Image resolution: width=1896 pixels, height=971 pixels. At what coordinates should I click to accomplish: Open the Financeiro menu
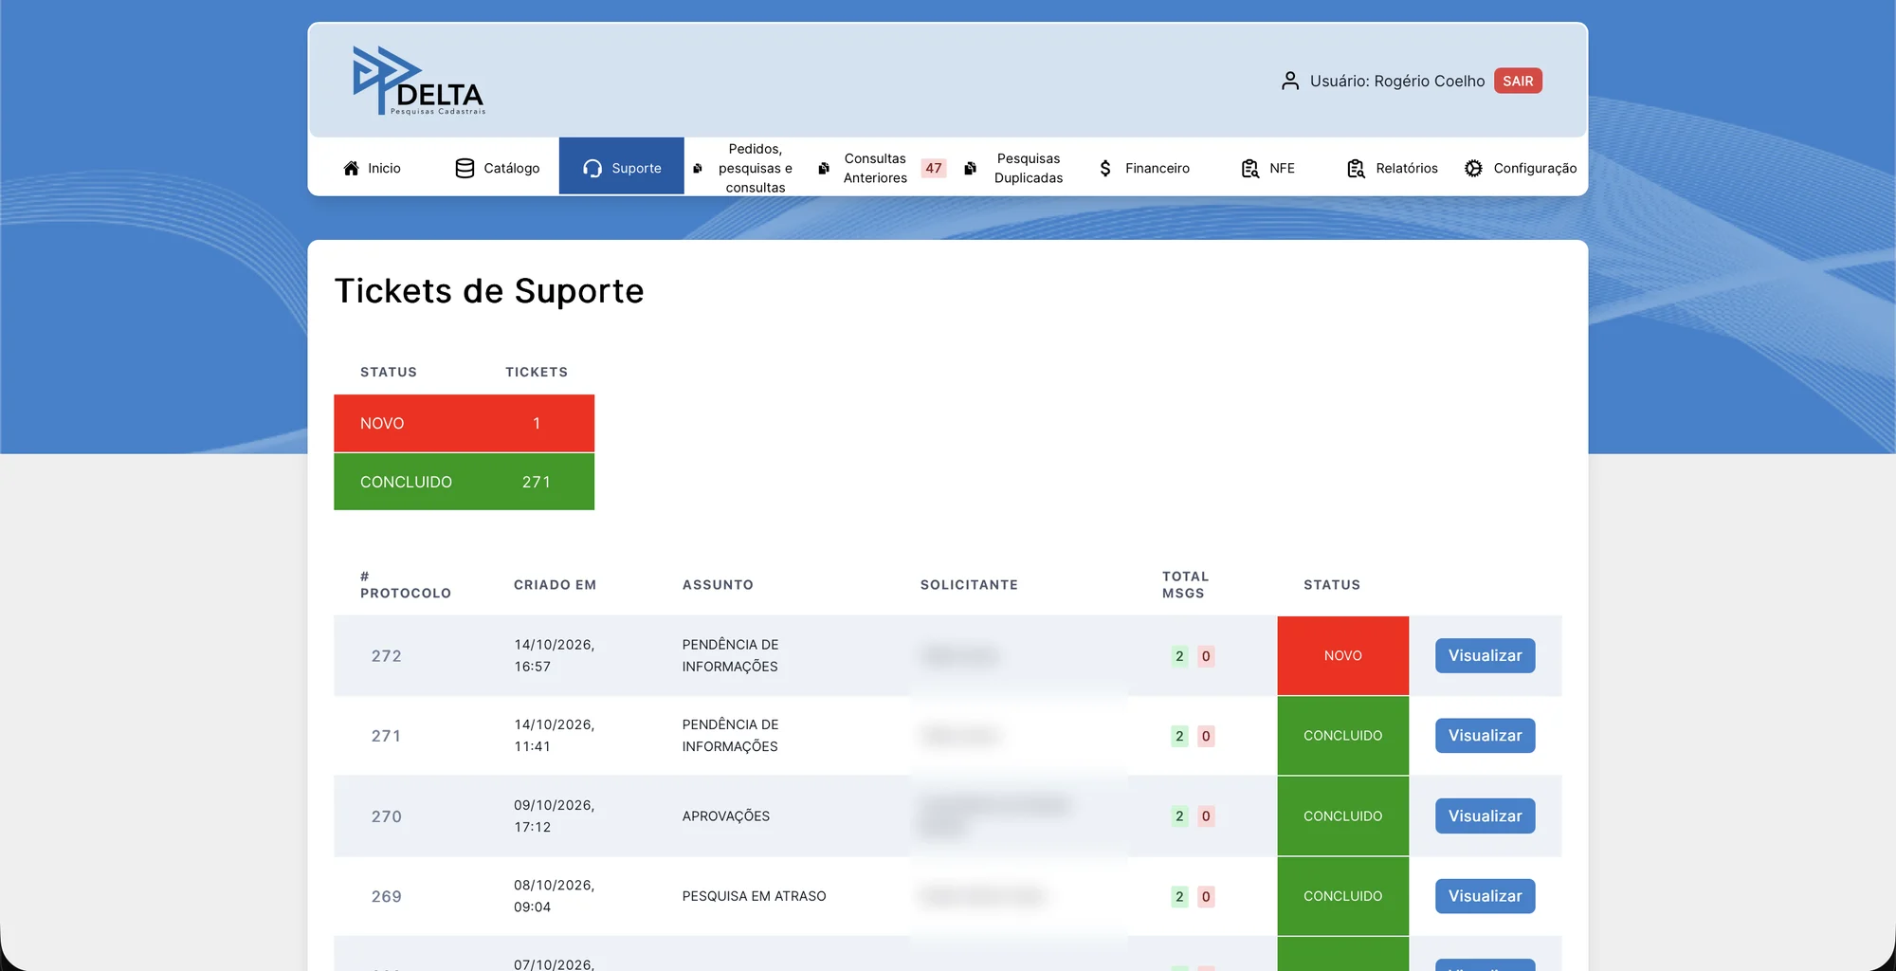click(1144, 168)
